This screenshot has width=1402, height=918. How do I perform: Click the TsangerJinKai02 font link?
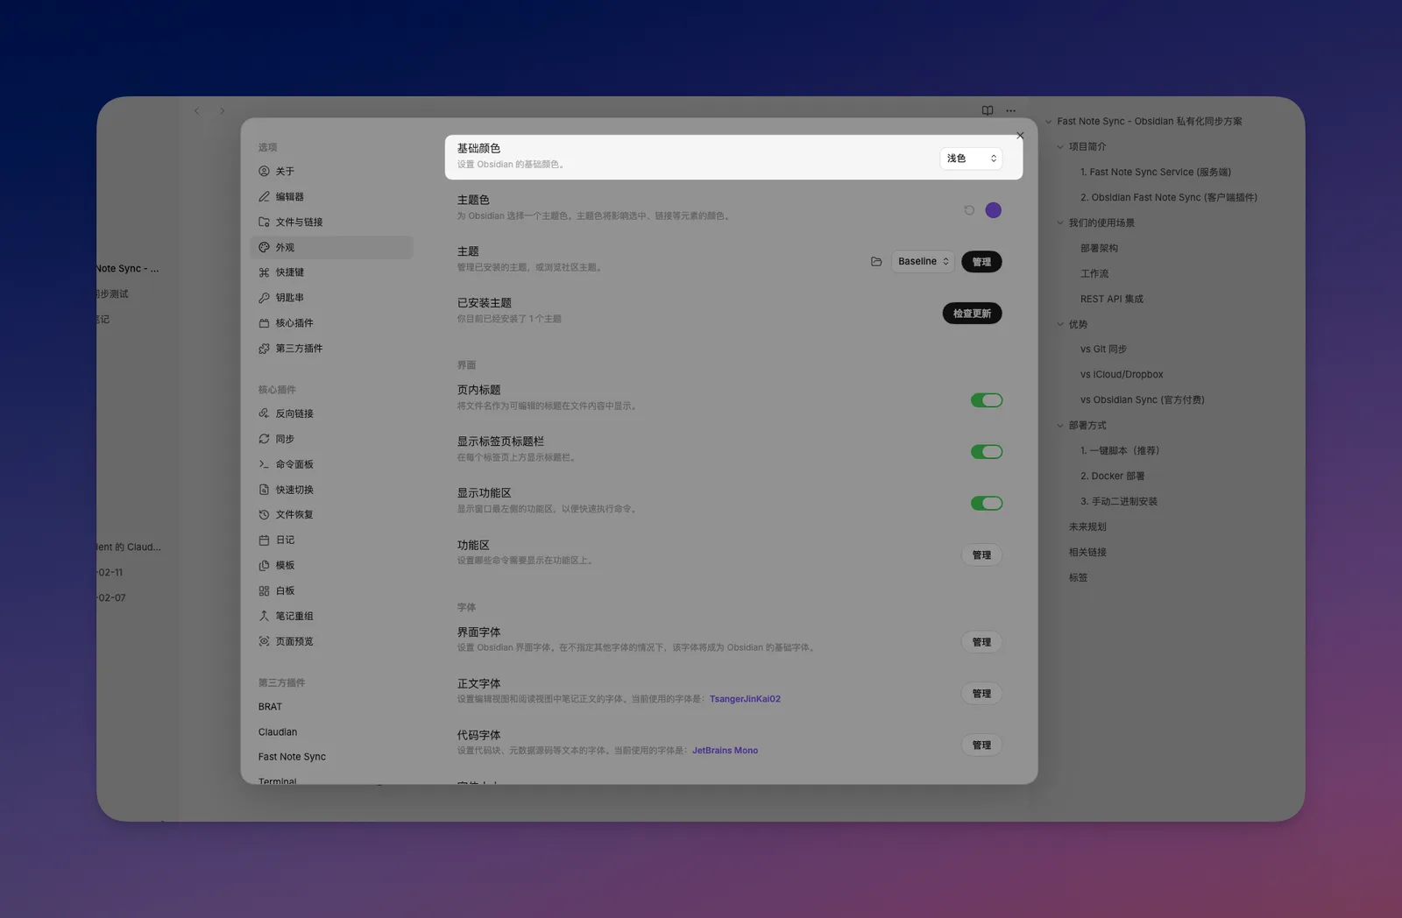[745, 699]
